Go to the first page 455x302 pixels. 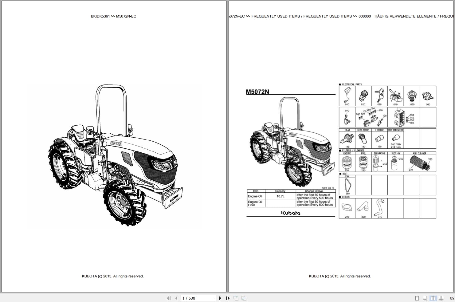point(168,298)
